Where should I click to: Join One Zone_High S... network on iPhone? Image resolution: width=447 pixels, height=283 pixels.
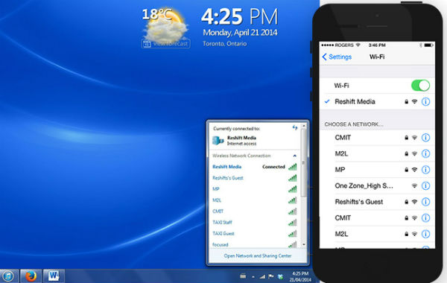[378, 186]
